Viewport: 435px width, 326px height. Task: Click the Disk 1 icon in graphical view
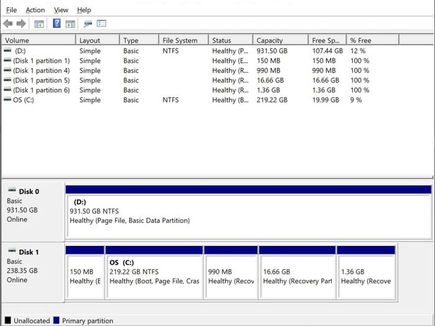(x=12, y=251)
